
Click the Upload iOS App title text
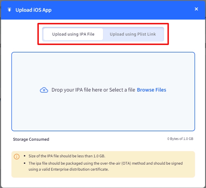[33, 10]
